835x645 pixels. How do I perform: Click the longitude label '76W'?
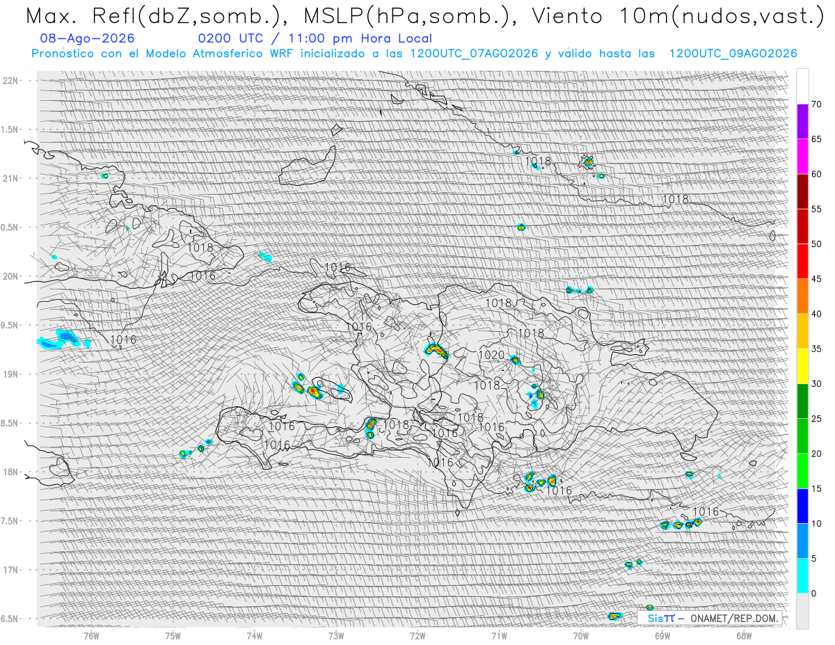point(92,635)
